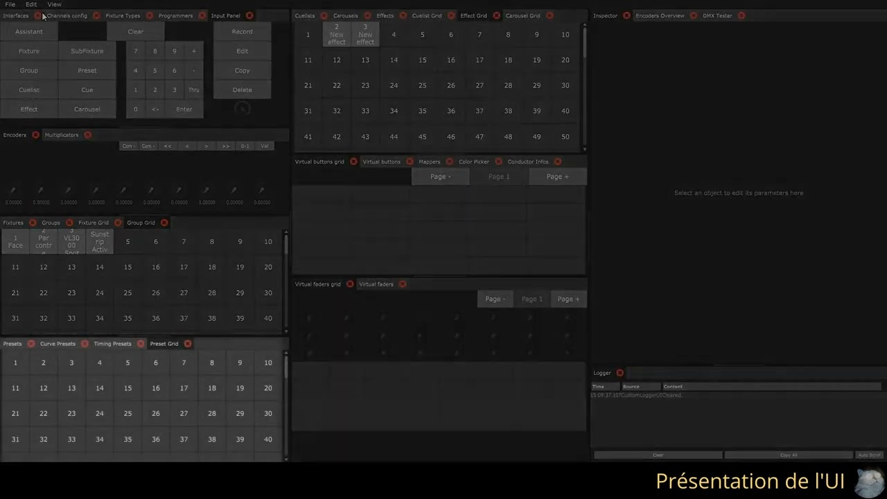Close the Virtual faders tab via red X
Viewport: 887px width, 499px height.
402,283
